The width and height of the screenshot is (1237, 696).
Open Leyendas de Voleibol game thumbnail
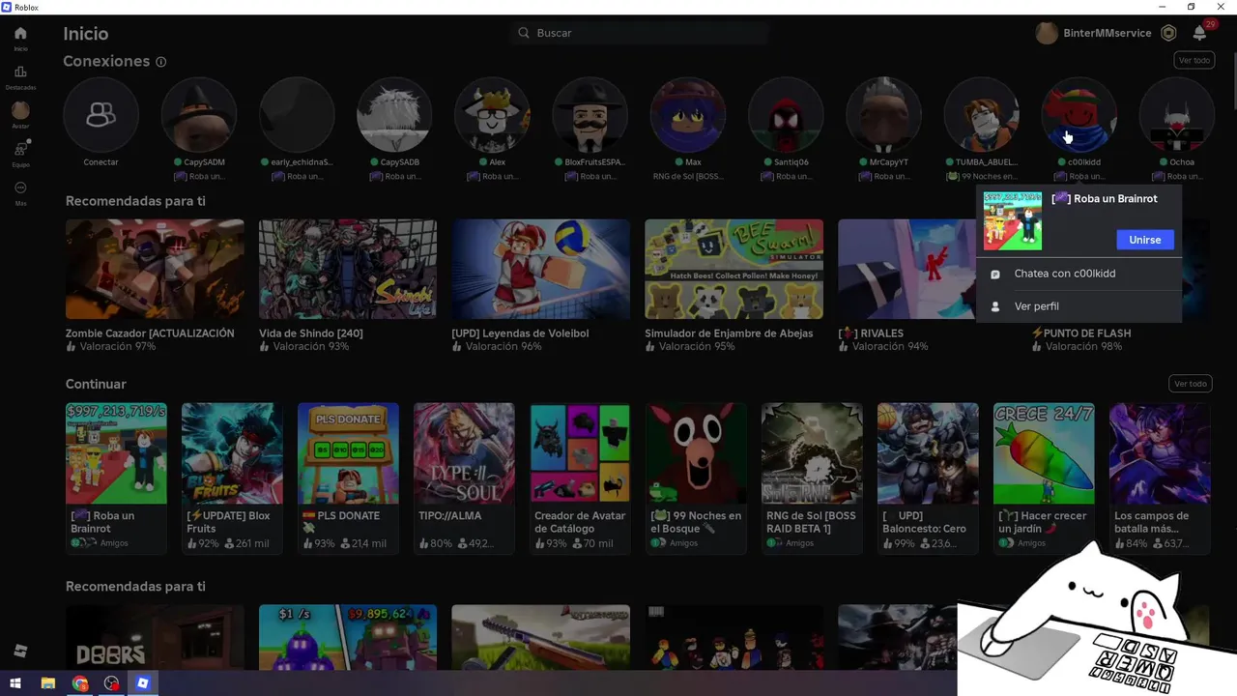[x=541, y=269]
